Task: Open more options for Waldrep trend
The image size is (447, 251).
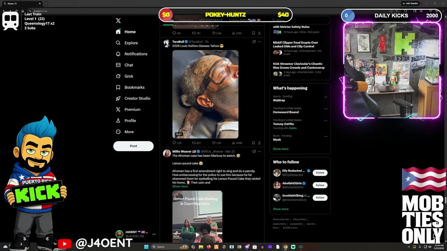Action: 325,97
